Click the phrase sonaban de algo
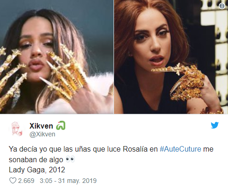 pyautogui.click(x=36, y=159)
